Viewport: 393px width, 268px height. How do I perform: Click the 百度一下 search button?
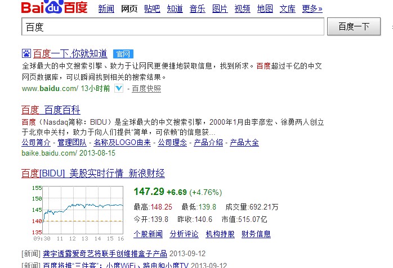[x=354, y=26]
